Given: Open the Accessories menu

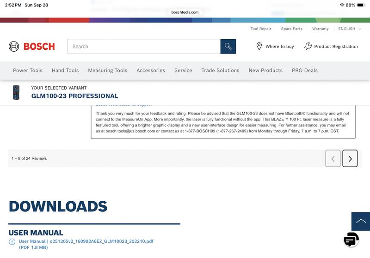Looking at the screenshot, I should [x=151, y=71].
